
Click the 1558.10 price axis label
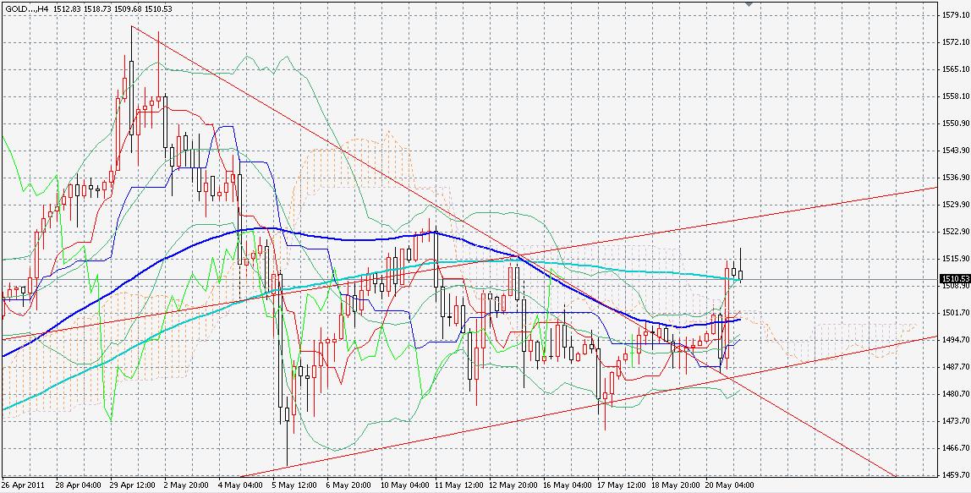coord(954,96)
